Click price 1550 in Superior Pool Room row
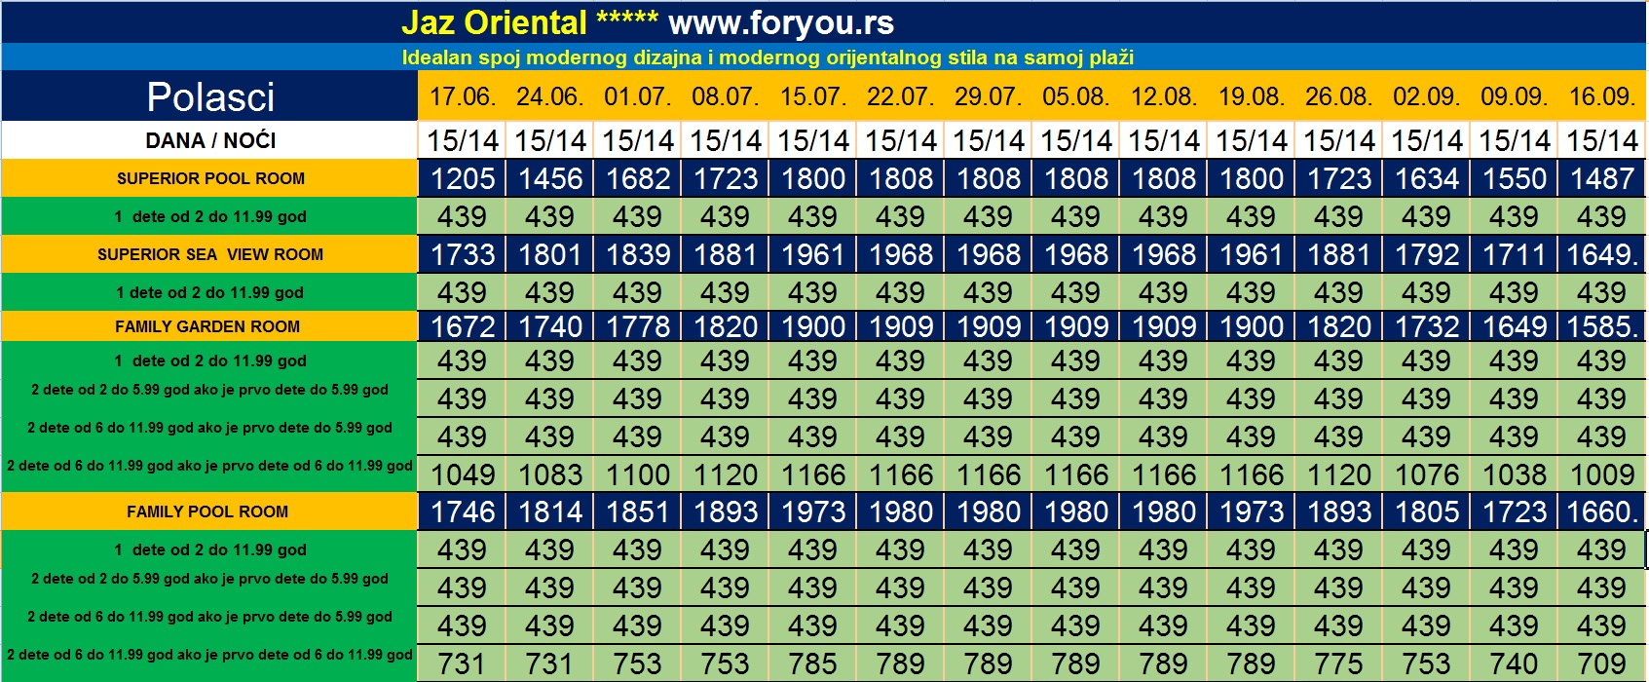1649x682 pixels. tap(1515, 178)
